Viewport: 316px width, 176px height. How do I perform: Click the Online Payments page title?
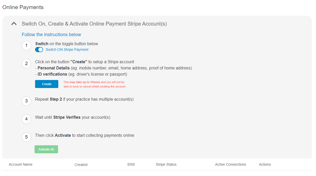[x=23, y=7]
